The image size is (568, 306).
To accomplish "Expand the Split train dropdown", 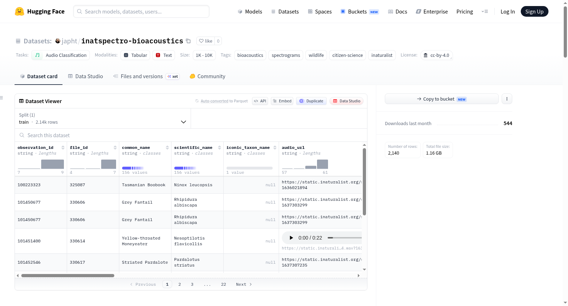I will point(103,118).
